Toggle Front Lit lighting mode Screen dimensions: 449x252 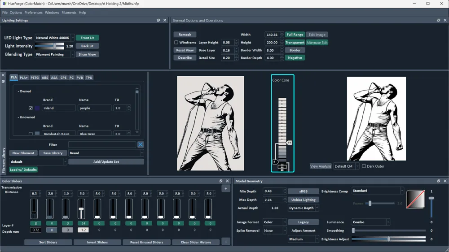point(88,38)
